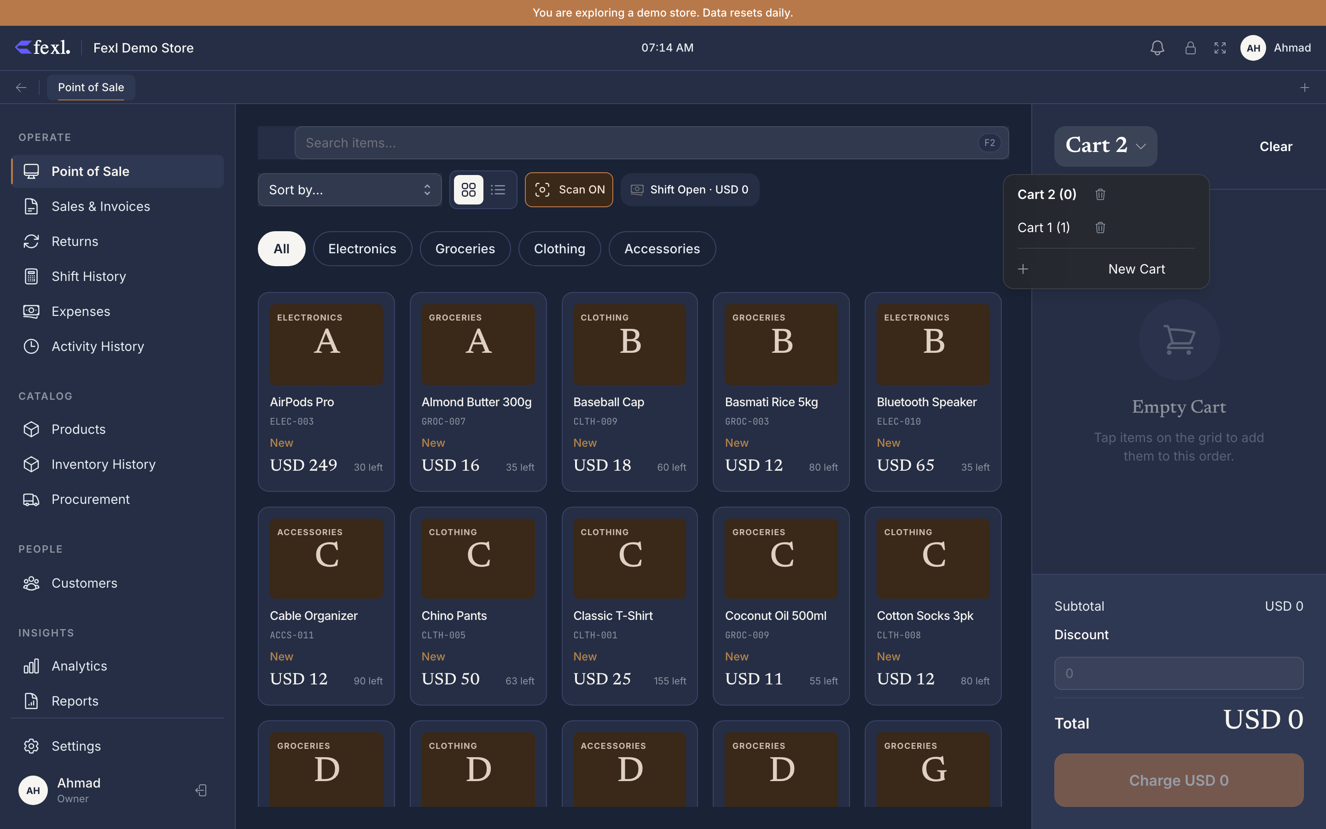The image size is (1326, 829).
Task: Add Basmati Rice 5kg to cart
Action: (x=781, y=391)
